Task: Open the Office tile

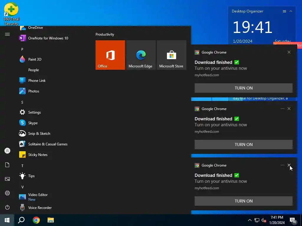Action: 110,55
